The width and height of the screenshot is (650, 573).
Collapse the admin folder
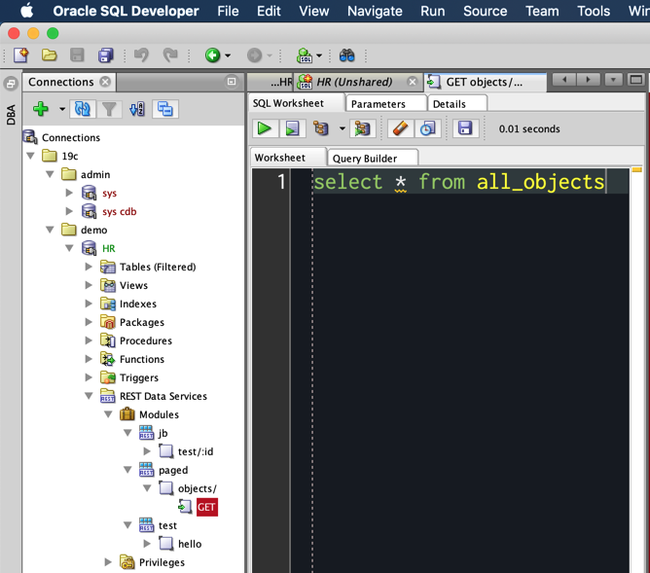coord(50,174)
